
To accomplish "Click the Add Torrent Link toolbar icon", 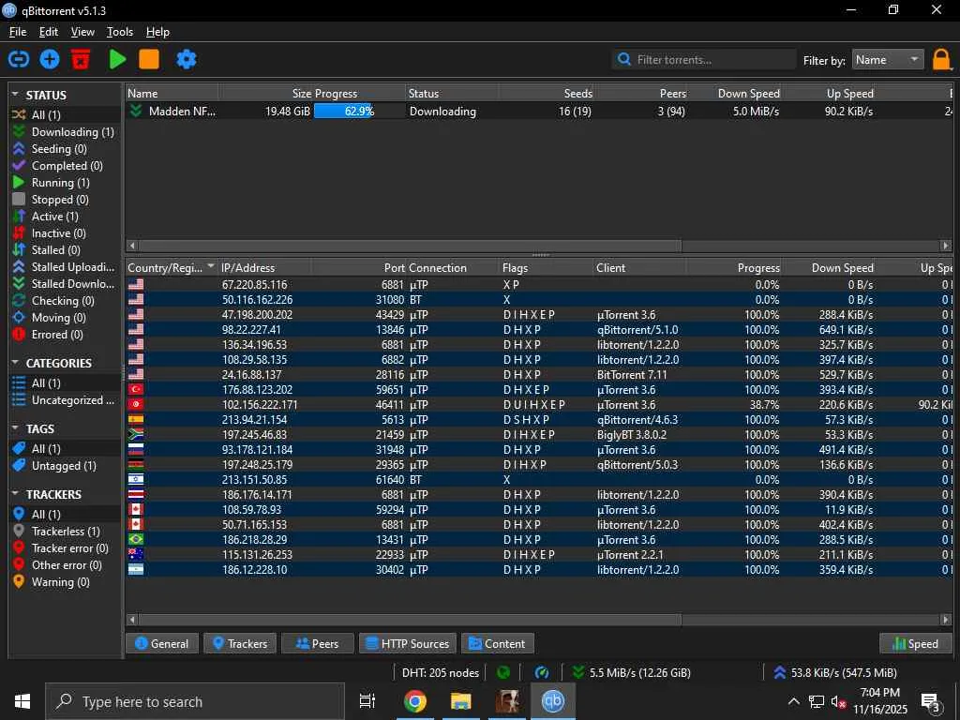I will pyautogui.click(x=19, y=59).
